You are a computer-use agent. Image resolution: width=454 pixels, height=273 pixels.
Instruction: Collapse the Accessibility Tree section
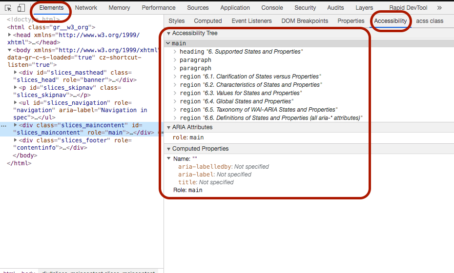pos(168,34)
